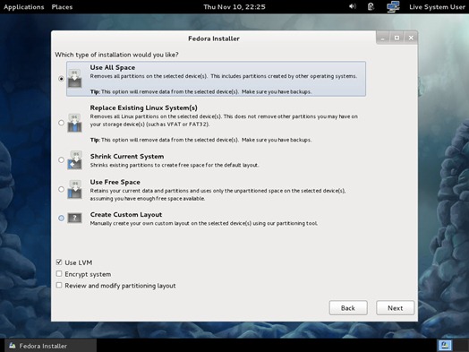Viewport: 469px width, 352px height.
Task: Click the Use All Space disk icon
Action: pyautogui.click(x=74, y=79)
